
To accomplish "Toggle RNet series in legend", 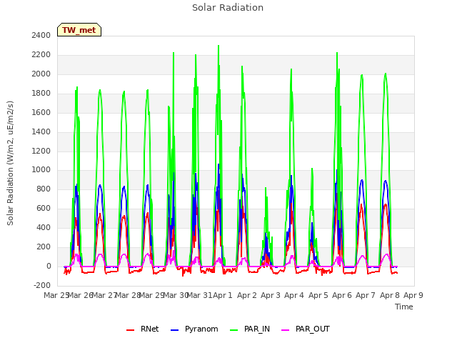I will pos(143,329).
